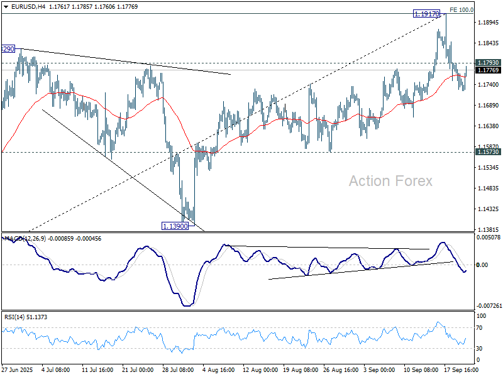The height and width of the screenshot is (377, 503).
Task: Select the RSI(14) indicator label
Action: click(x=15, y=317)
